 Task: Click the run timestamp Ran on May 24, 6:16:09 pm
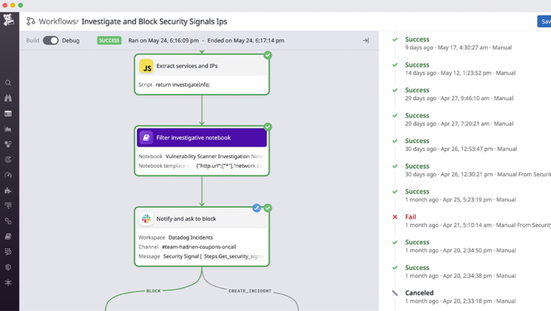point(163,40)
